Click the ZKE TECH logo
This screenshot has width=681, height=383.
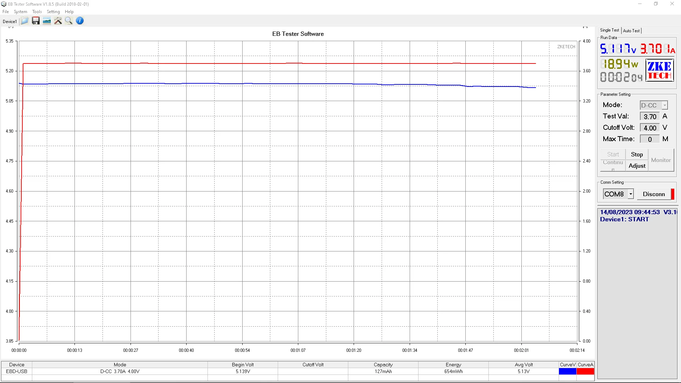coord(659,71)
